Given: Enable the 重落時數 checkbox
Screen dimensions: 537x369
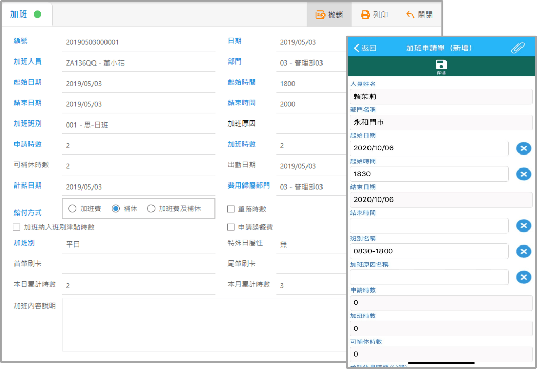Looking at the screenshot, I should point(231,209).
